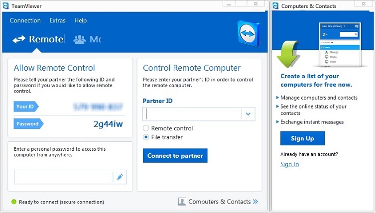Click Ready to connect status text
The width and height of the screenshot is (376, 213).
click(x=61, y=202)
